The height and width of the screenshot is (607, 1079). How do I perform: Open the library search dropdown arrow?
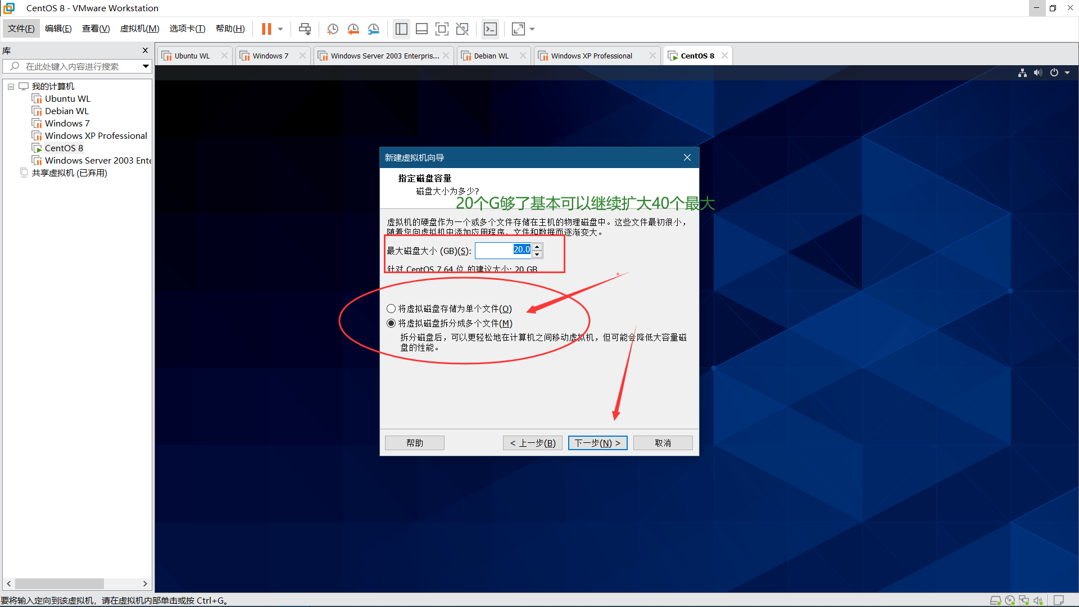pyautogui.click(x=146, y=66)
